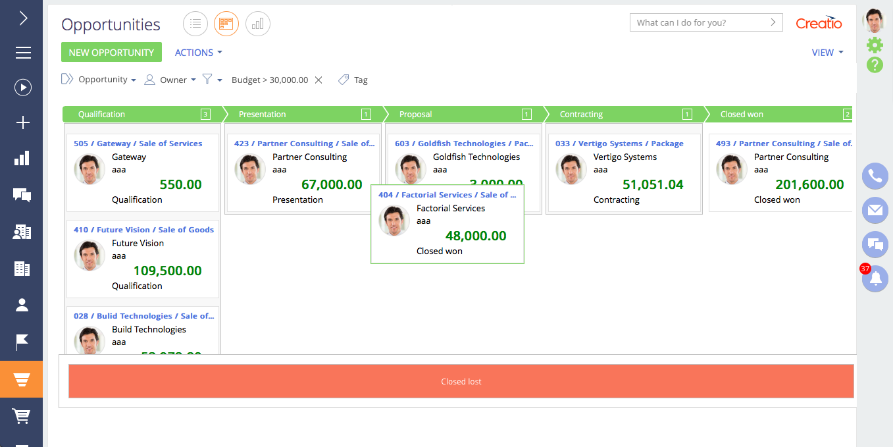Remove the Budget > 30,000.00 filter

coord(319,80)
